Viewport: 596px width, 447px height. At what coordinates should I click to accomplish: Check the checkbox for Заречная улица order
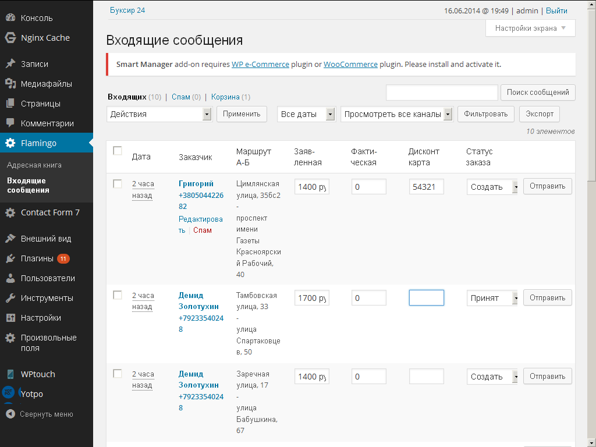[118, 374]
